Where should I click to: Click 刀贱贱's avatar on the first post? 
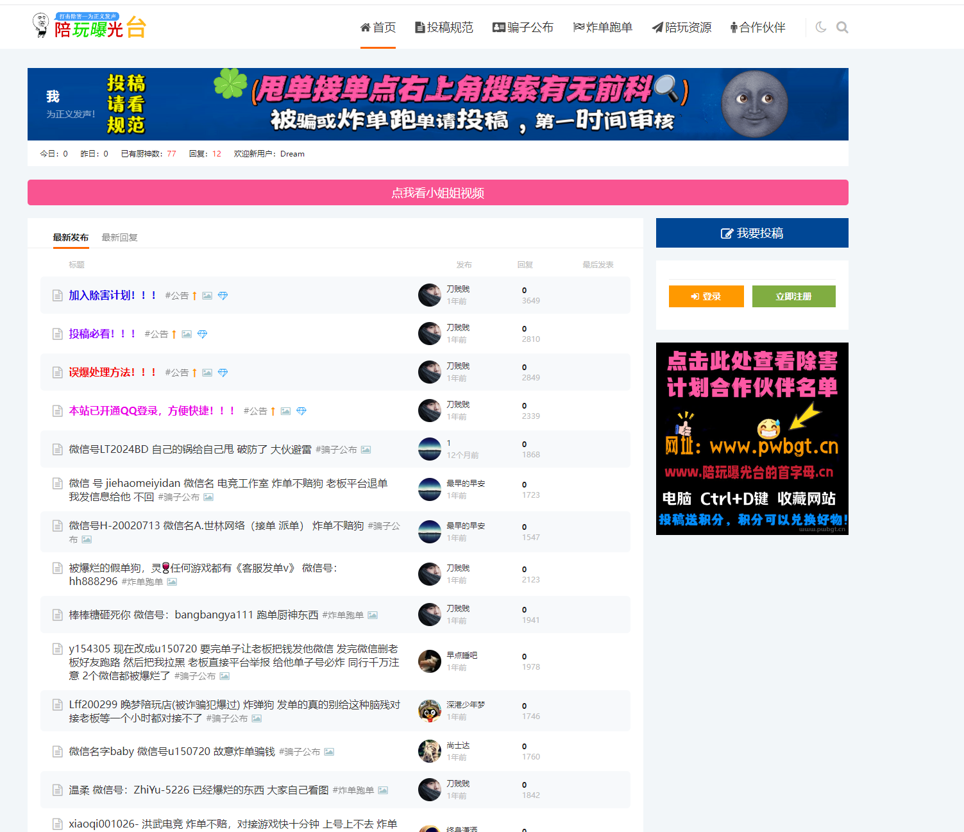[x=429, y=295]
